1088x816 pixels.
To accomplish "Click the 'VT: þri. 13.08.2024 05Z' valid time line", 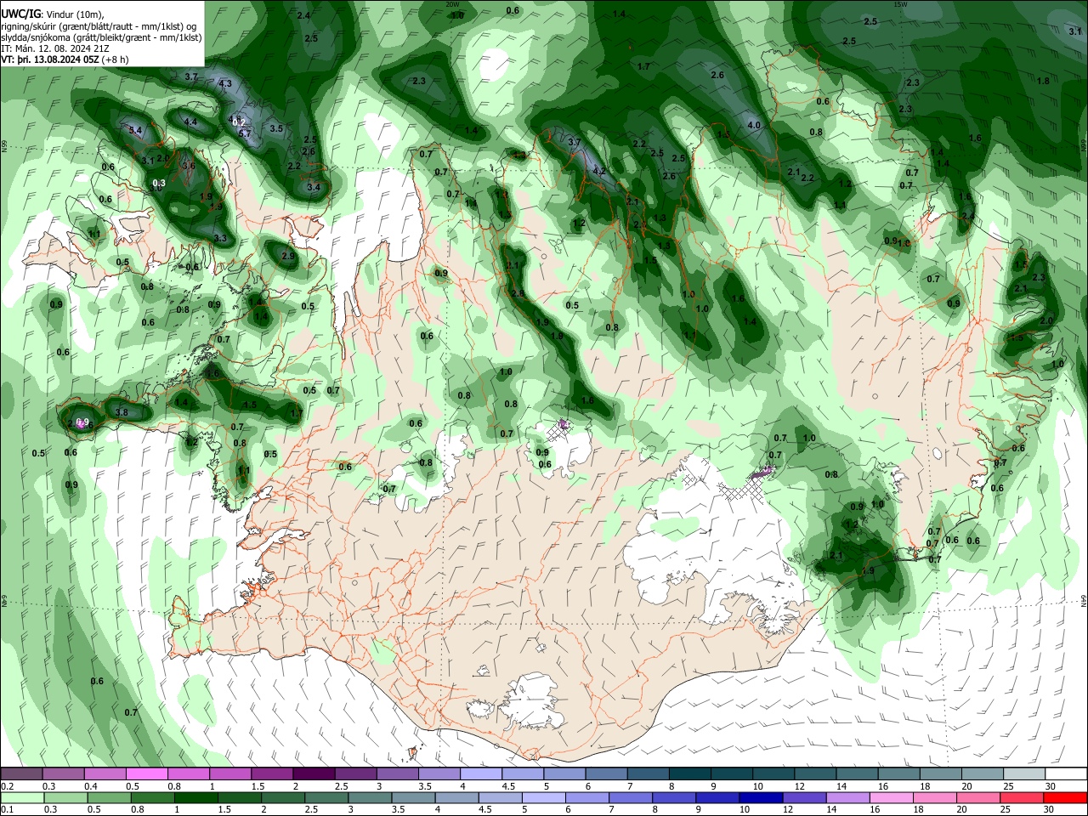I will (65, 59).
